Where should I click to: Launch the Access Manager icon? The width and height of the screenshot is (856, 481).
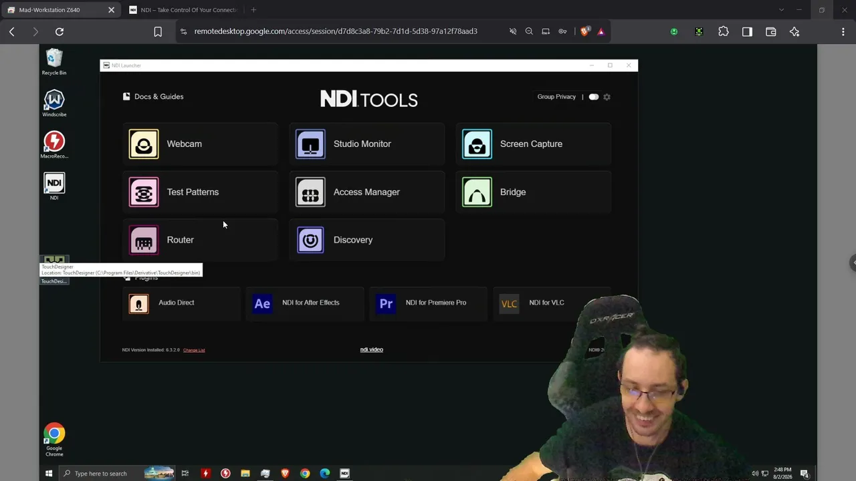(310, 192)
